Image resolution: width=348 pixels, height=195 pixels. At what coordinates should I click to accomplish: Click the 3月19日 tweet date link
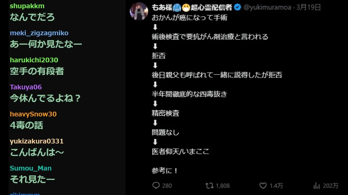pyautogui.click(x=309, y=7)
